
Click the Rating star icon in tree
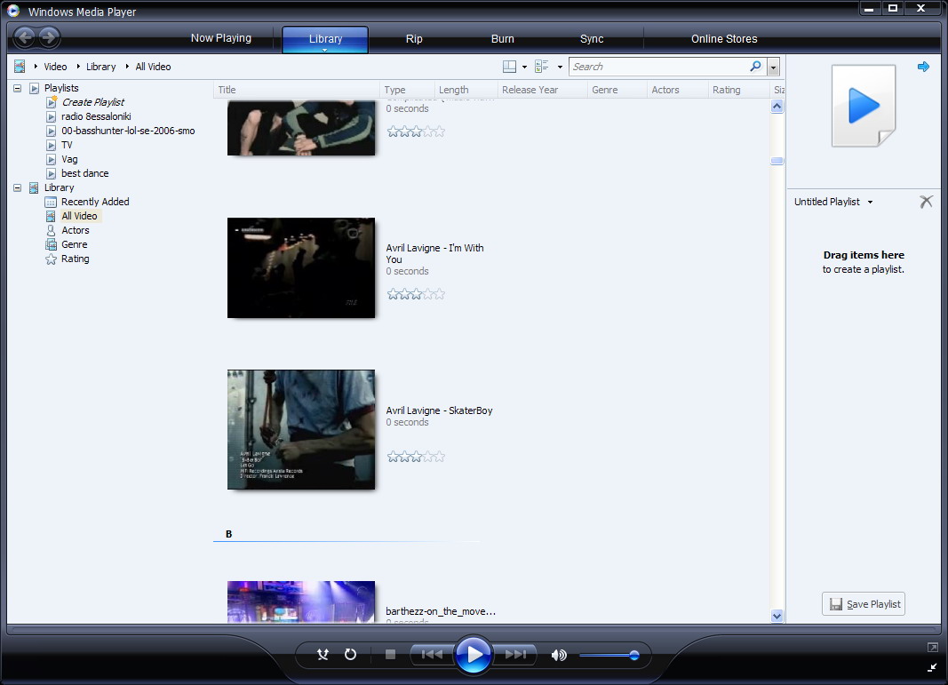tap(51, 259)
